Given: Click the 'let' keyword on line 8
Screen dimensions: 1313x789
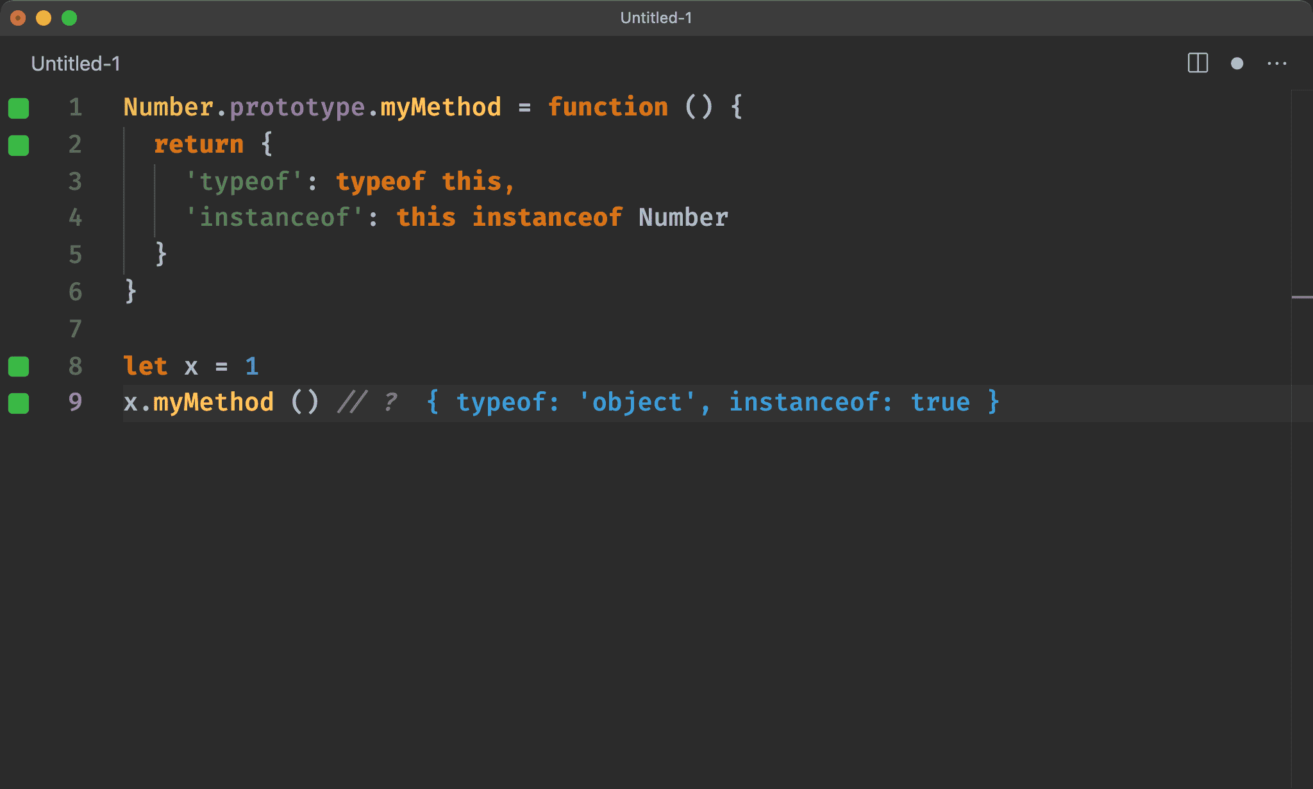Looking at the screenshot, I should tap(146, 366).
